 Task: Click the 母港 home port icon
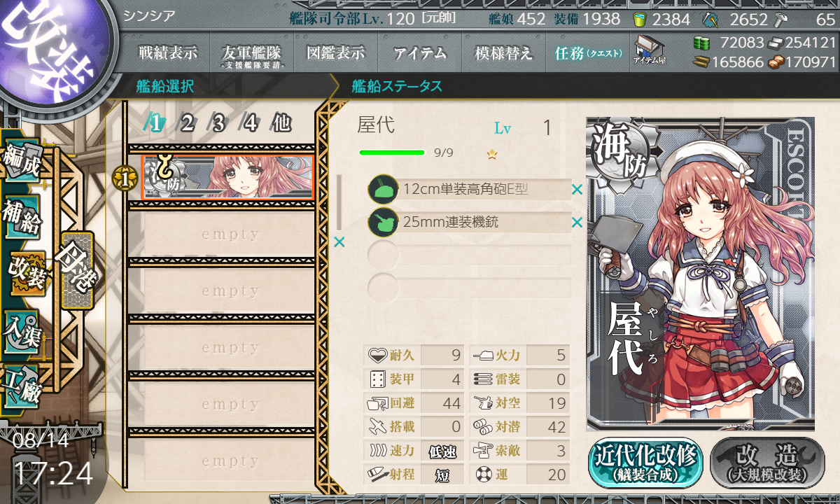pos(76,271)
